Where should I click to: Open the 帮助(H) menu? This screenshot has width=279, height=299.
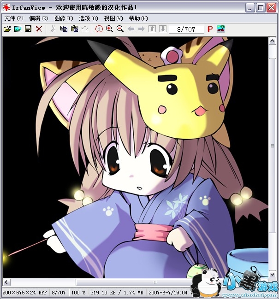(x=138, y=18)
